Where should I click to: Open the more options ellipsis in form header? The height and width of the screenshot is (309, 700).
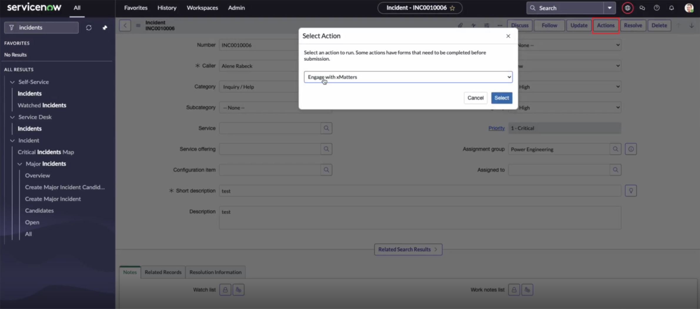500,26
